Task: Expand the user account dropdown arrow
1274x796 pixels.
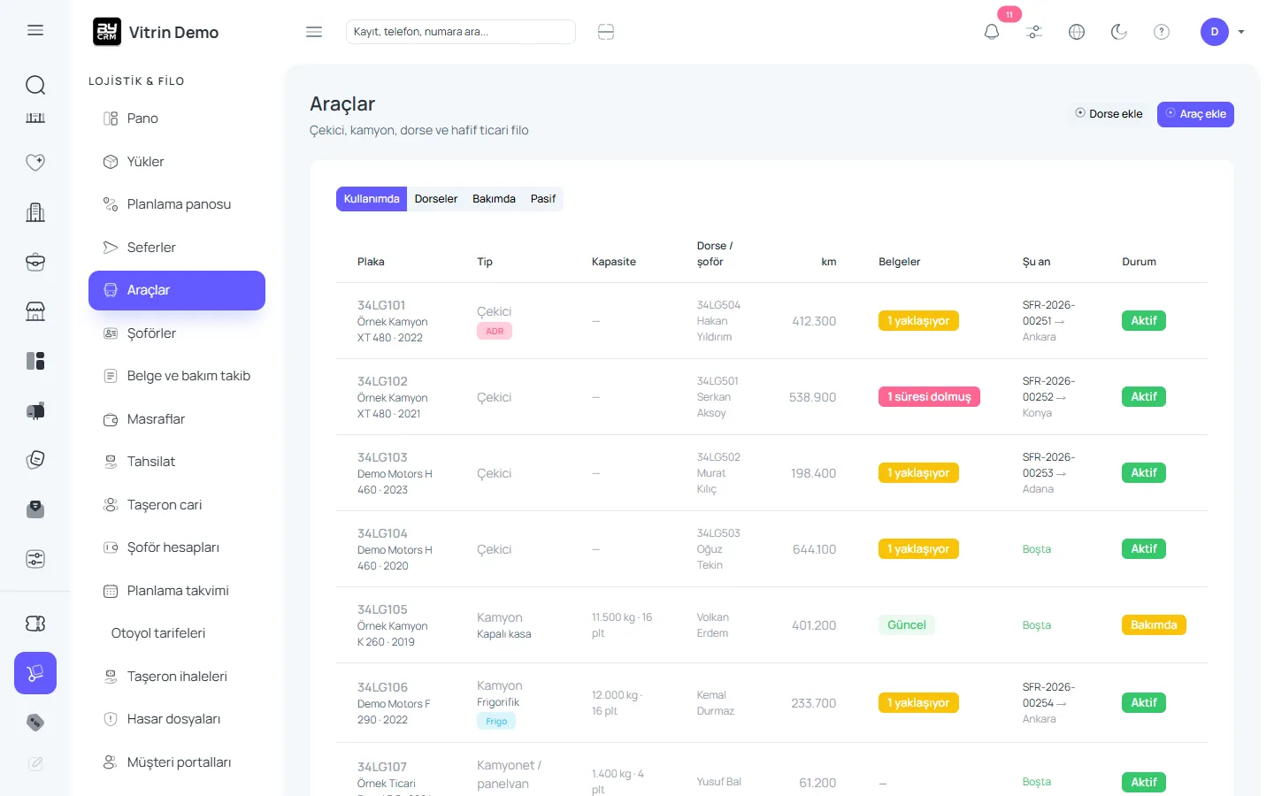Action: [x=1241, y=32]
